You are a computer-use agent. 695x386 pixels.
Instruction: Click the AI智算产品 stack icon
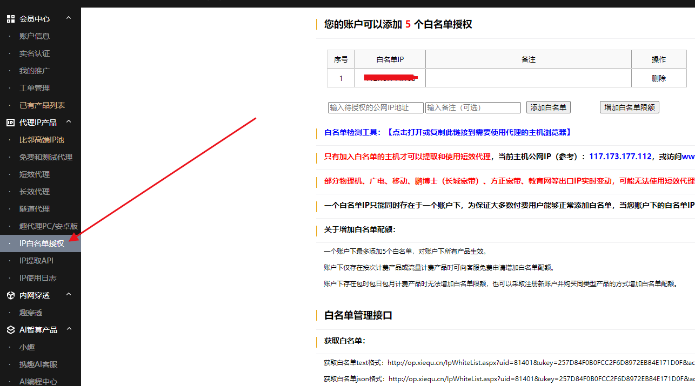tap(10, 329)
